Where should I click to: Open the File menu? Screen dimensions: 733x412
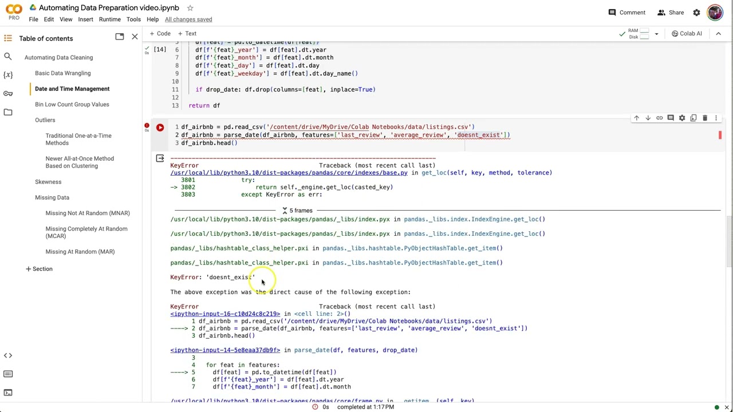point(33,19)
